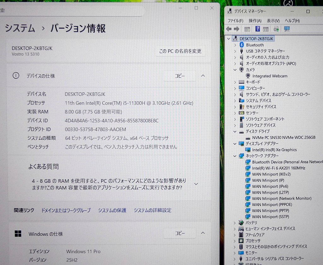Expand the システム デバイス tree category

pos(235,101)
